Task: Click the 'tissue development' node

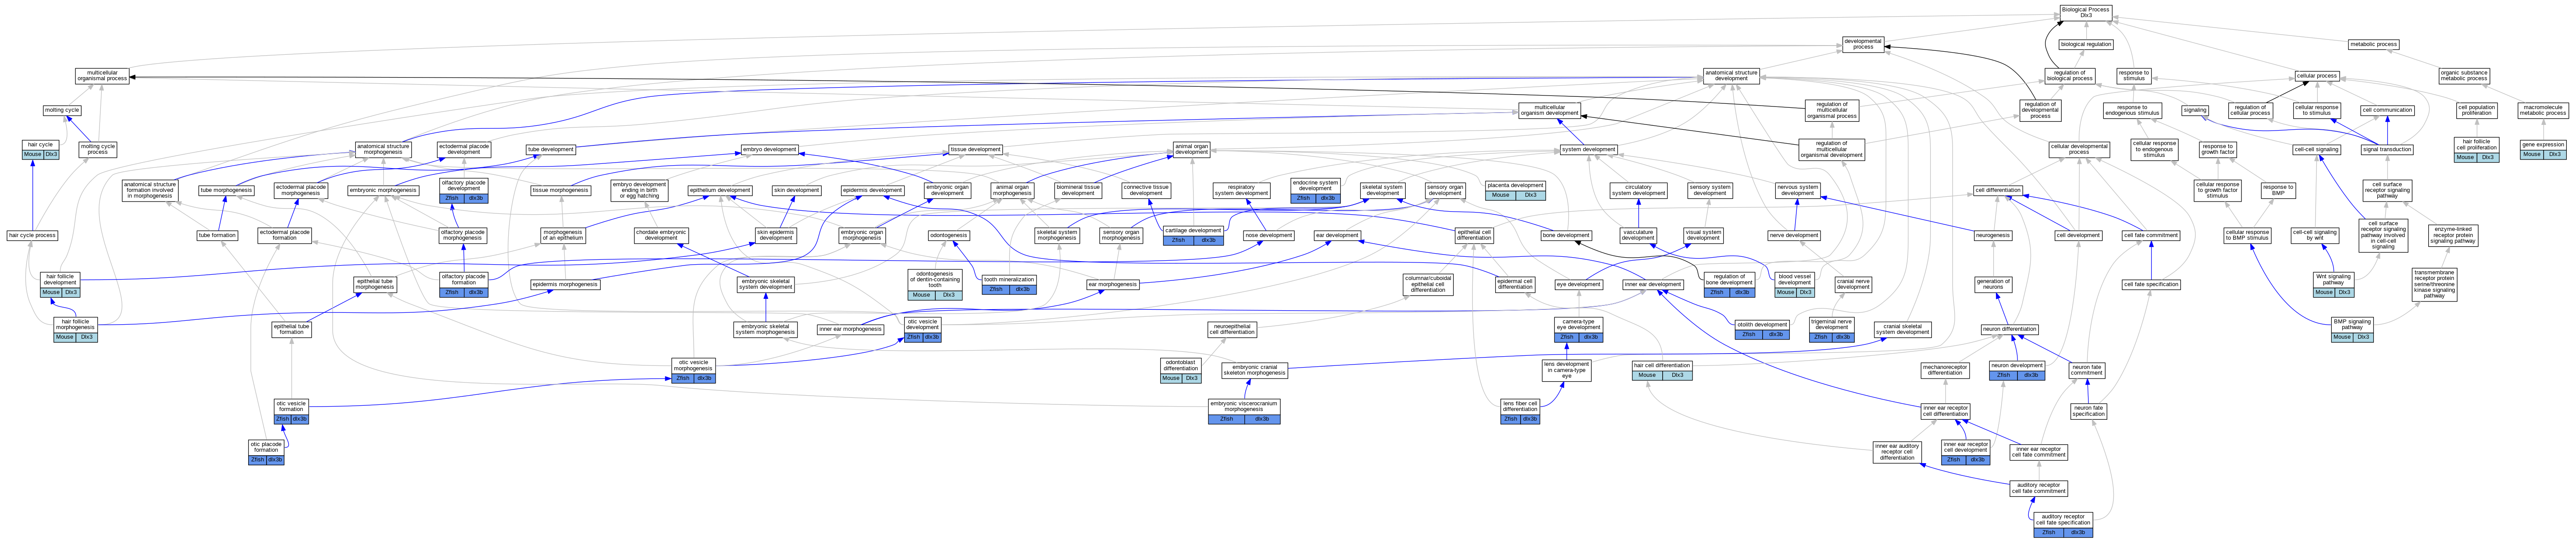Action: tap(975, 149)
